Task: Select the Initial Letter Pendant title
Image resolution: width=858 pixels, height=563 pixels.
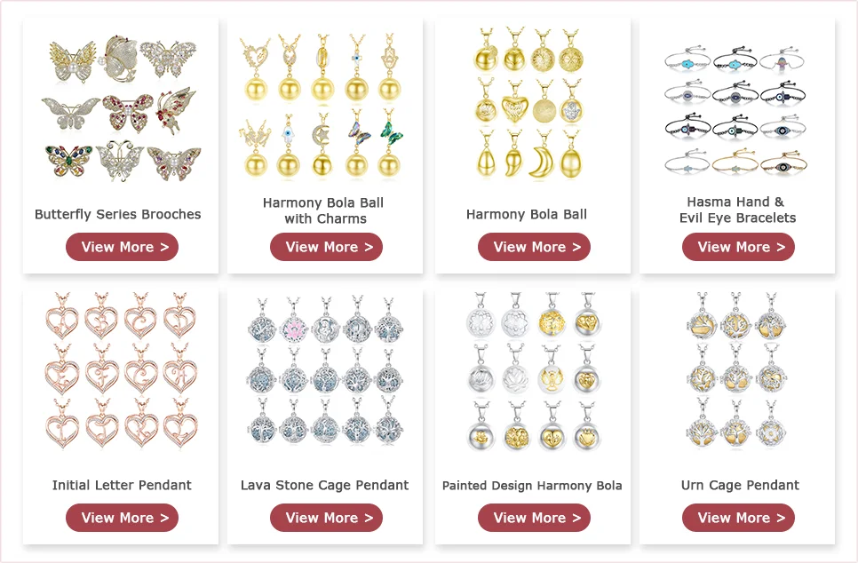Action: point(122,486)
